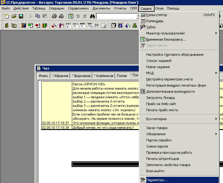Image resolution: width=223 pixels, height=183 pixels.
Task: Open the Таблица menu
Action: pyautogui.click(x=39, y=8)
